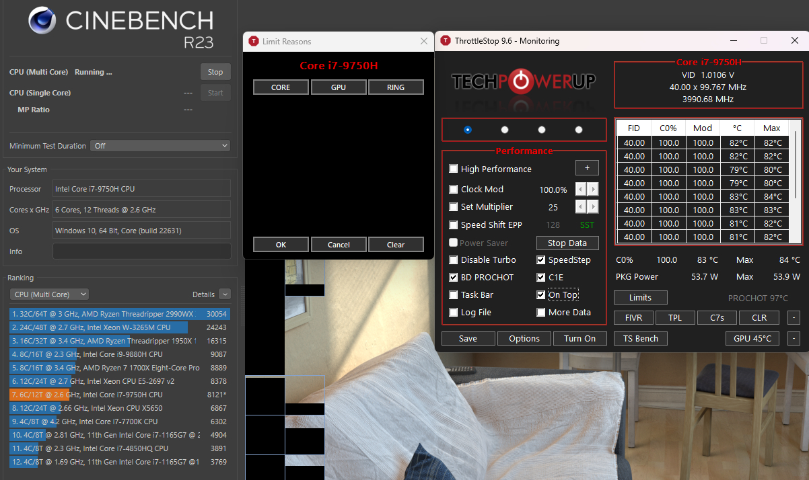Expand the ranking Details dropdown arrow
Viewport: 809px width, 480px height.
(225, 294)
